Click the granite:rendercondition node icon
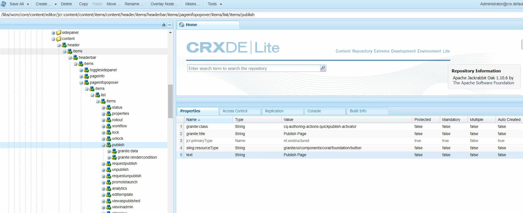 tap(114, 157)
